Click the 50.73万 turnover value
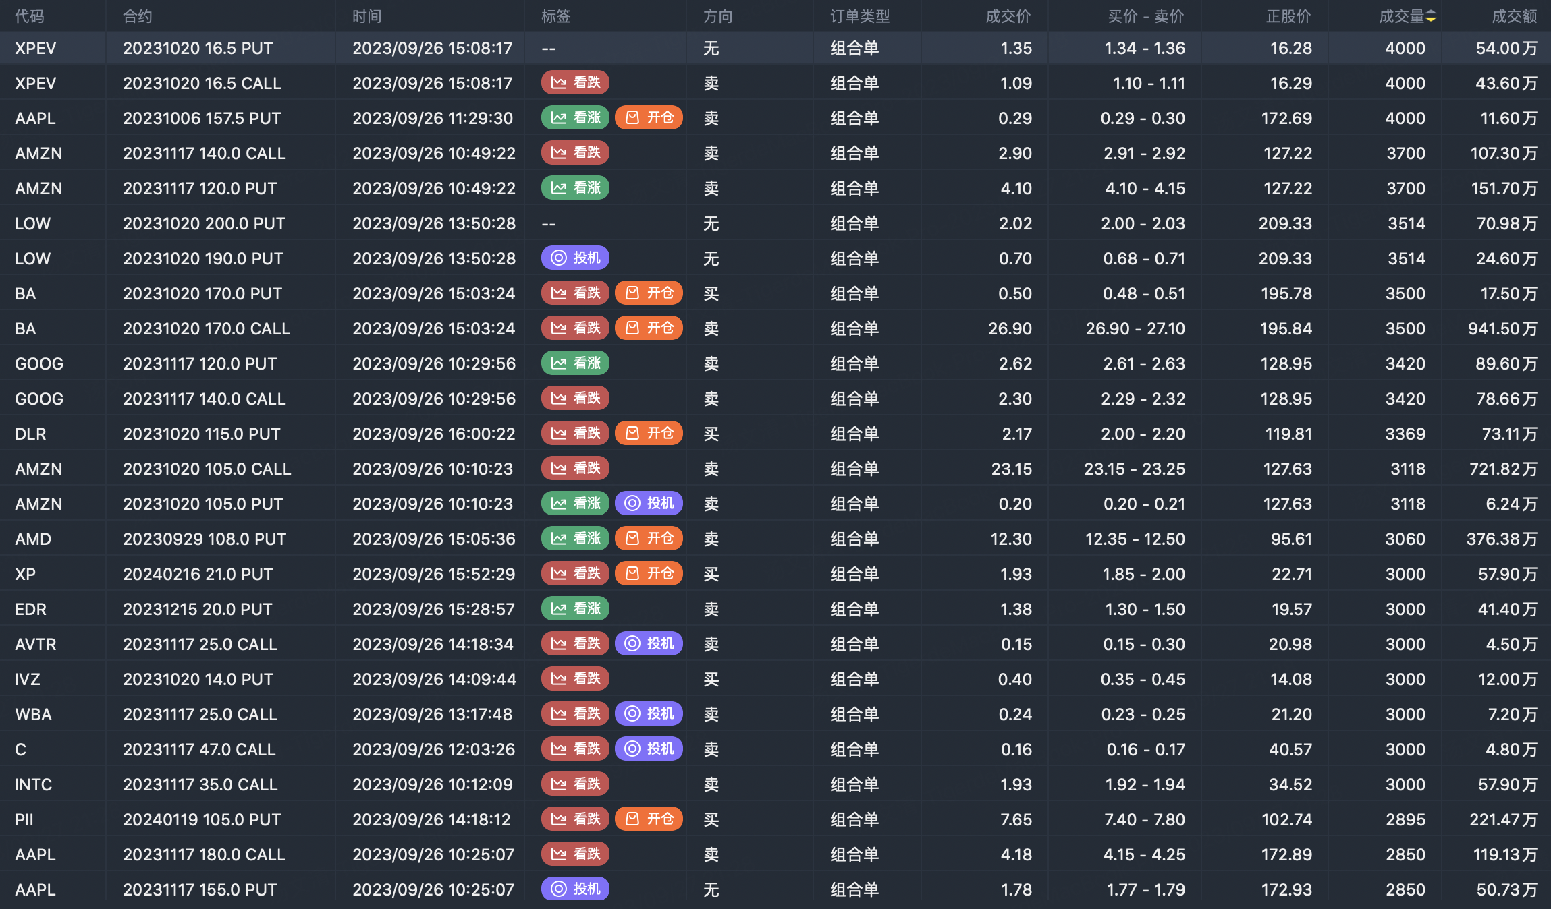Screen dimensions: 1551x909 [1507, 890]
